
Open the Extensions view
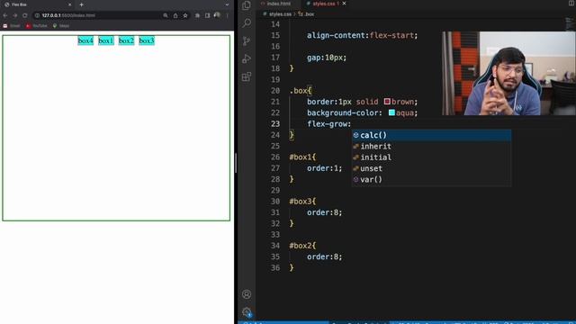pos(247,76)
